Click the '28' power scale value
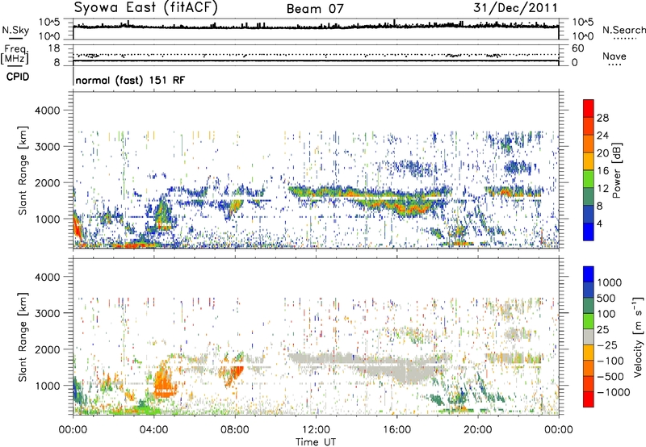646x447 pixels. (602, 118)
